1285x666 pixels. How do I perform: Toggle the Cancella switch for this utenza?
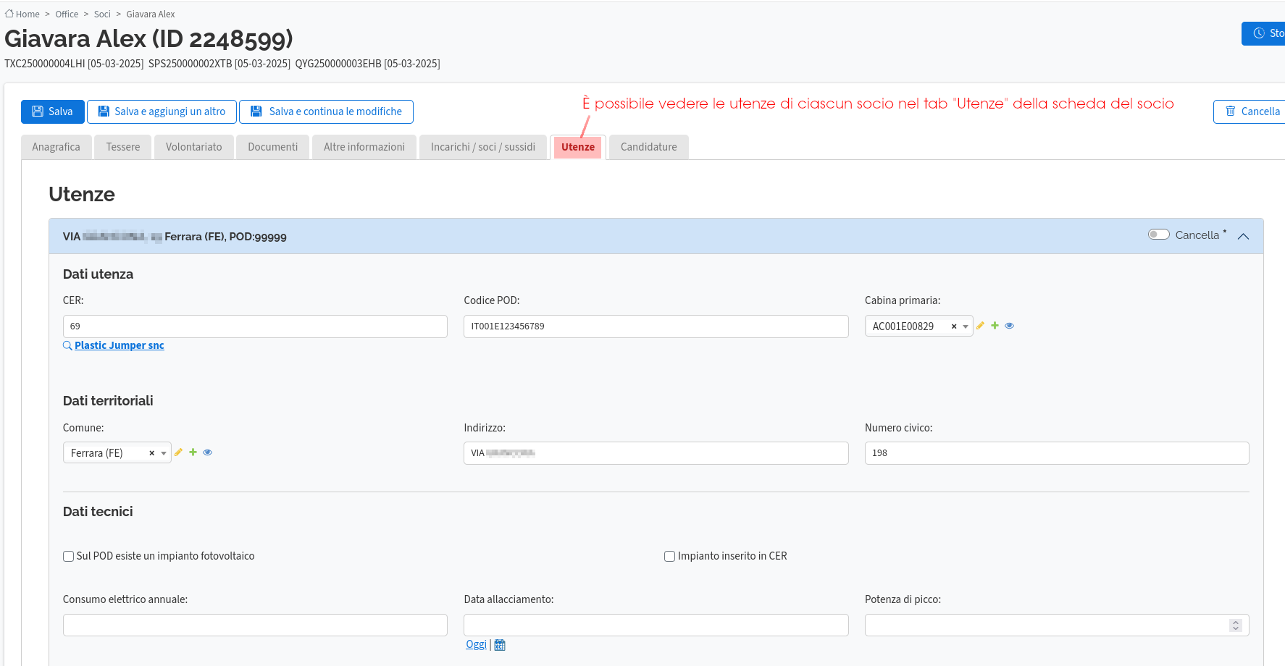[1159, 235]
